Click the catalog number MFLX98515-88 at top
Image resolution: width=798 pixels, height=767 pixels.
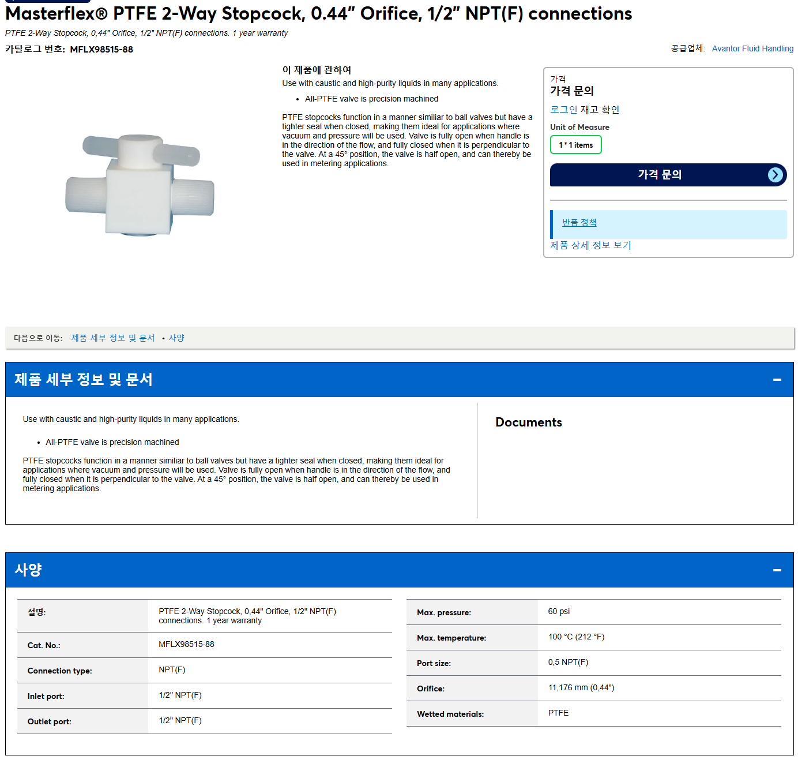(101, 50)
